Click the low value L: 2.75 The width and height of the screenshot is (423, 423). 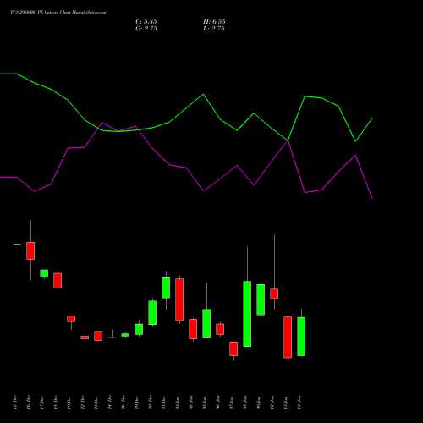click(214, 29)
